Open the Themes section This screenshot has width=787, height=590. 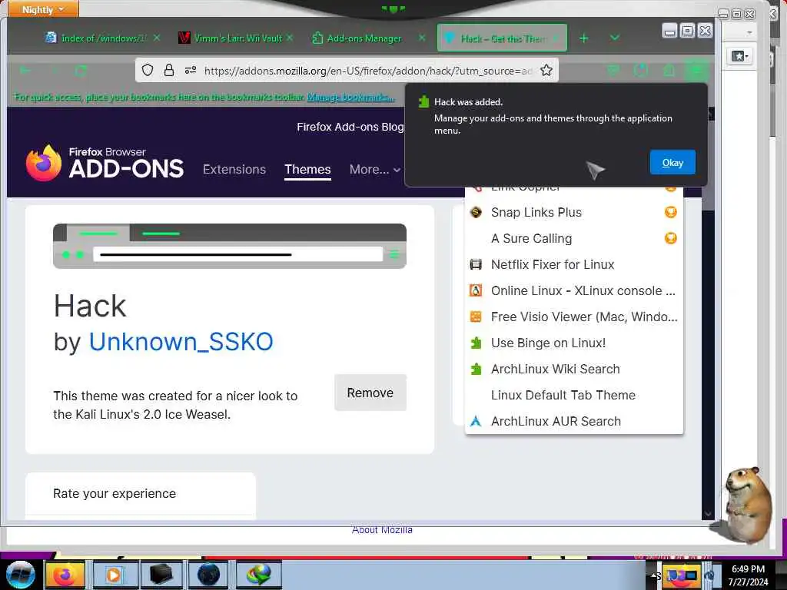pos(307,170)
